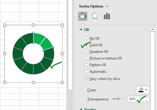This screenshot has height=110, width=157.
Task: Select the No fill radio button
Action: [86, 38]
